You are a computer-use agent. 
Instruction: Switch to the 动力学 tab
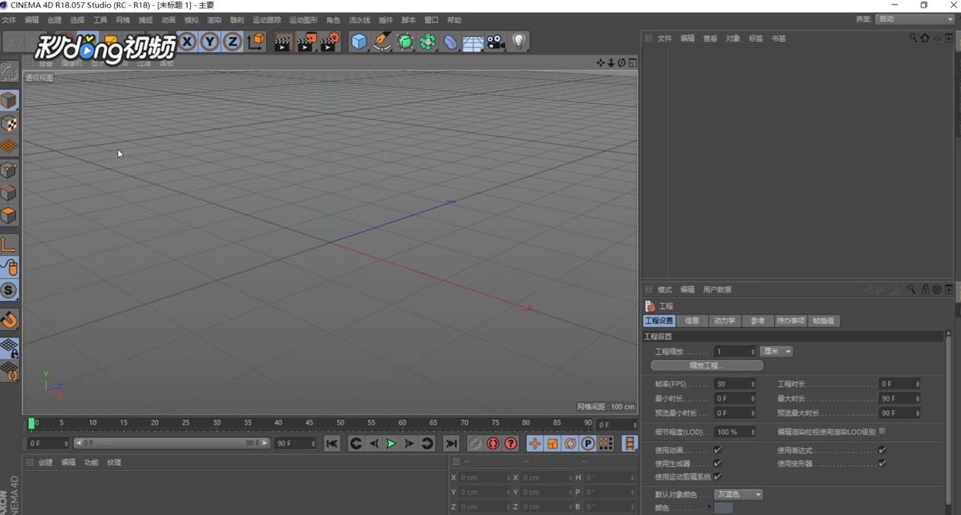(725, 321)
